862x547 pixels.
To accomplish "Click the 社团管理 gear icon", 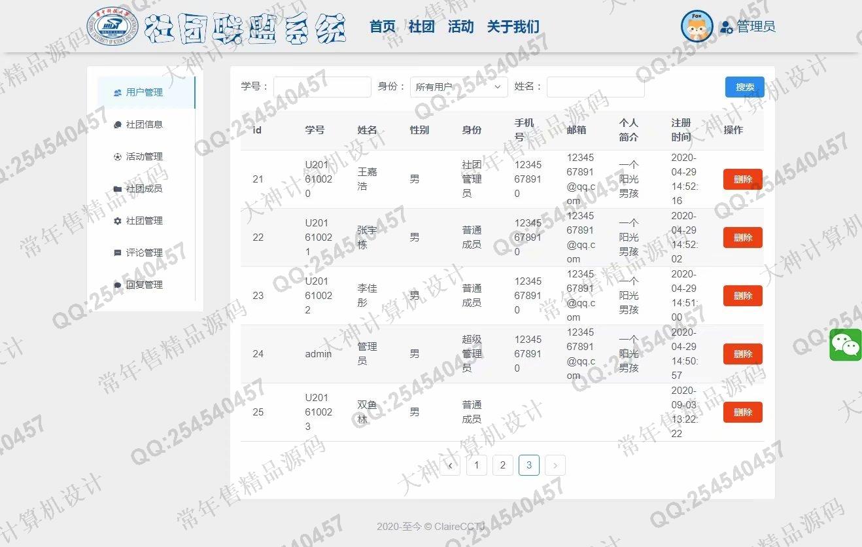I will [x=118, y=221].
